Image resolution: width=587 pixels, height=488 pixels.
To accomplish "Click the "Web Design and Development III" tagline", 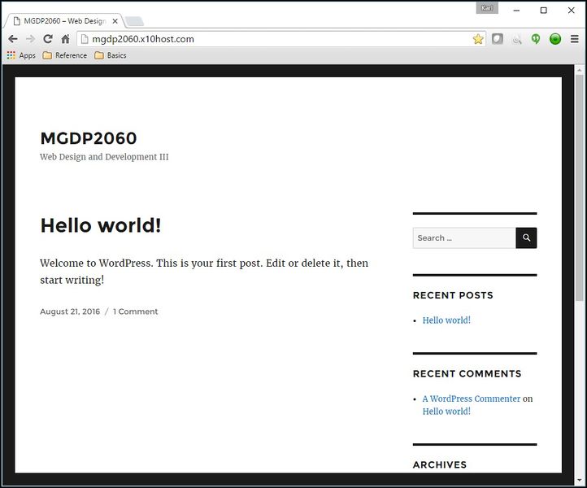I will [x=104, y=157].
